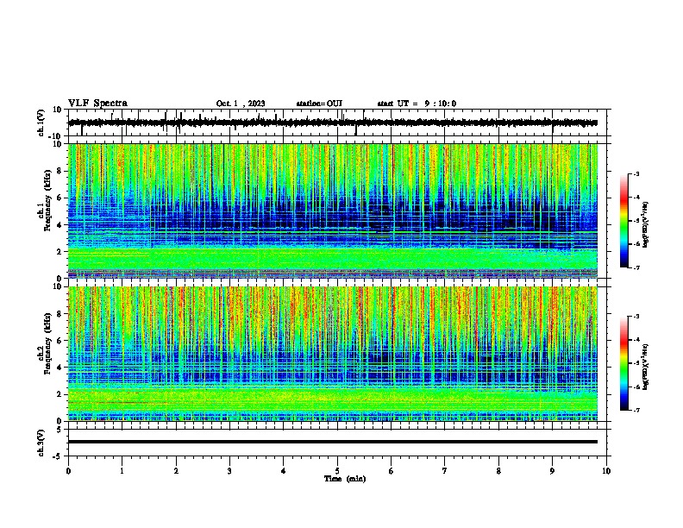Click the '6' kHz tick on ch.1 frequency axis
The image size is (683, 528).
click(60, 198)
